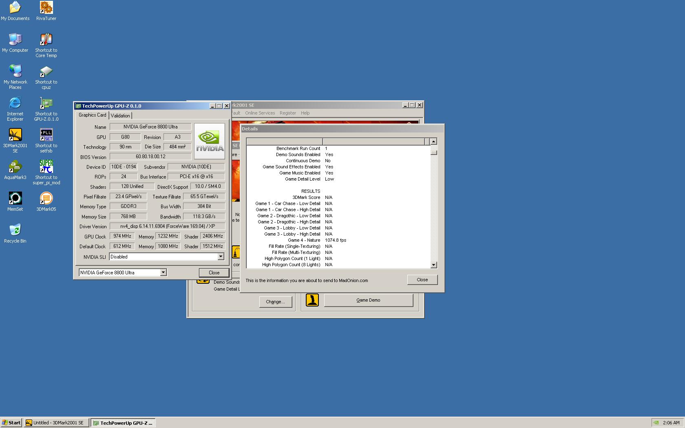Switch to the Validation tab in GPU-Z
685x428 pixels.
[x=120, y=116]
